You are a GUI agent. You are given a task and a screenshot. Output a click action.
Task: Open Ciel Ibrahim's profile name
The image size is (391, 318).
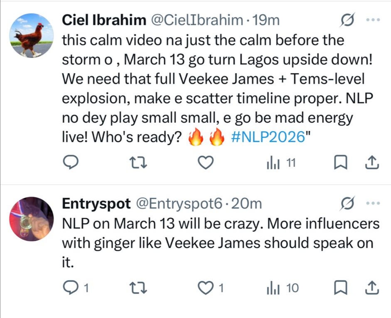(x=104, y=20)
